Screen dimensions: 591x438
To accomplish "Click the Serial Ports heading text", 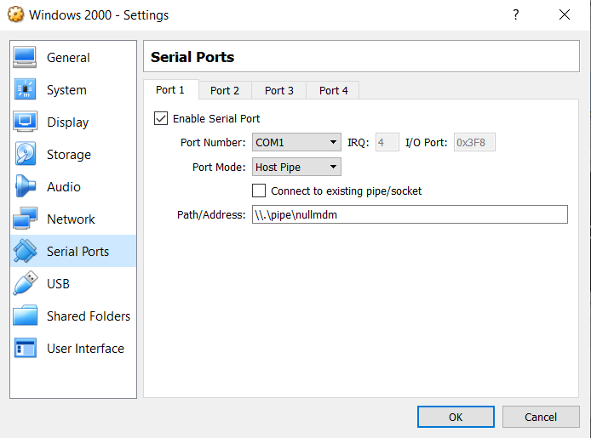I will tap(192, 57).
